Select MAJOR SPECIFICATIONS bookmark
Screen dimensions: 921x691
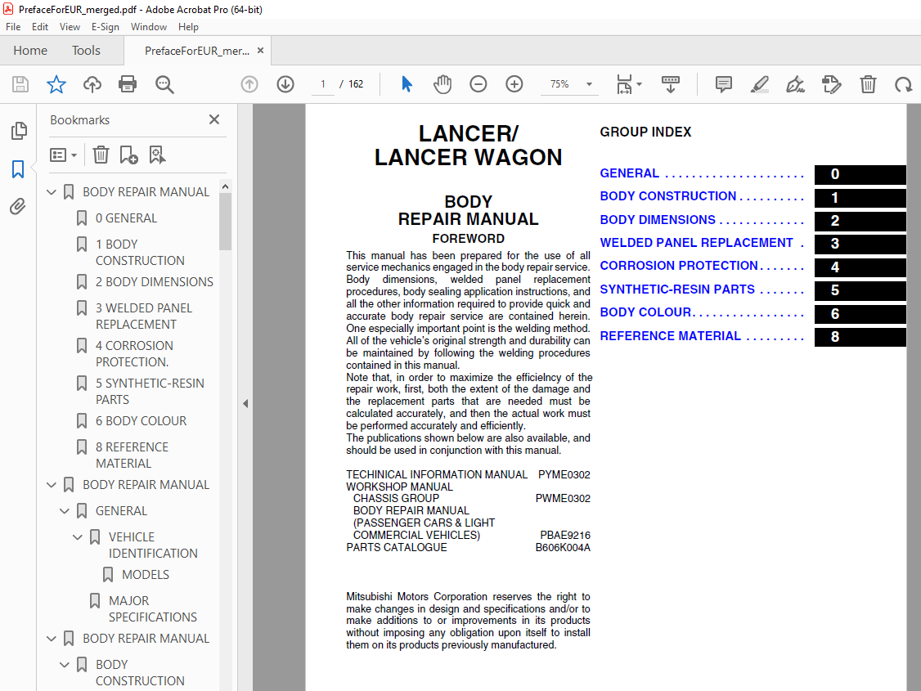(153, 608)
